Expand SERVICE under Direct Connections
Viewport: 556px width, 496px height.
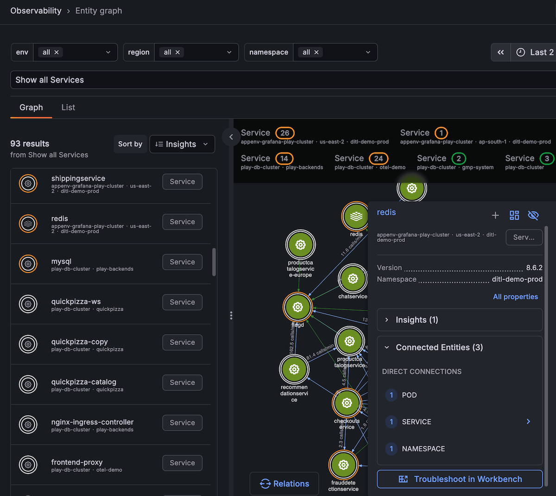[x=528, y=421]
